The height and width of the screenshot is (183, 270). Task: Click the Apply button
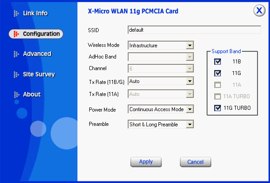point(146,162)
